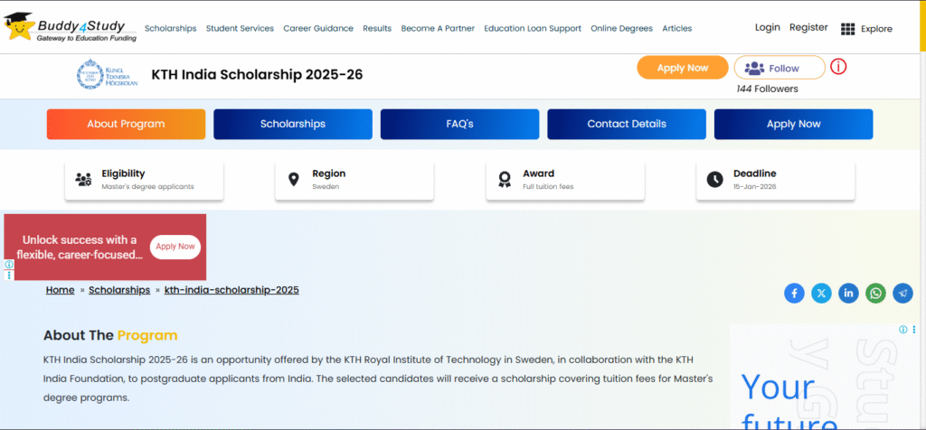Click the Award info card
The height and width of the screenshot is (430, 926).
click(x=565, y=180)
